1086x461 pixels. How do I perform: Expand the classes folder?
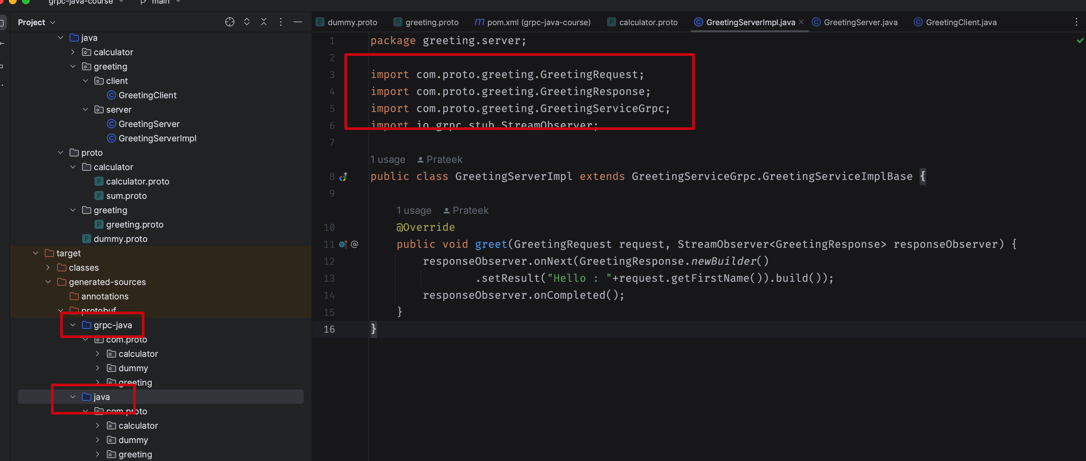(x=48, y=268)
